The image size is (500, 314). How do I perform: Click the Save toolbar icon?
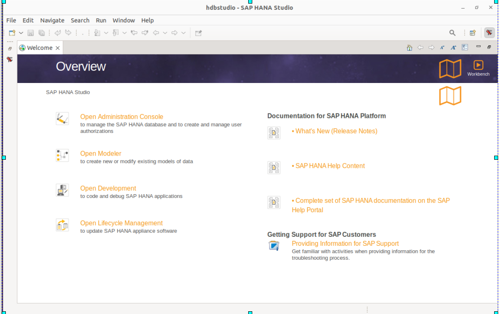click(30, 33)
